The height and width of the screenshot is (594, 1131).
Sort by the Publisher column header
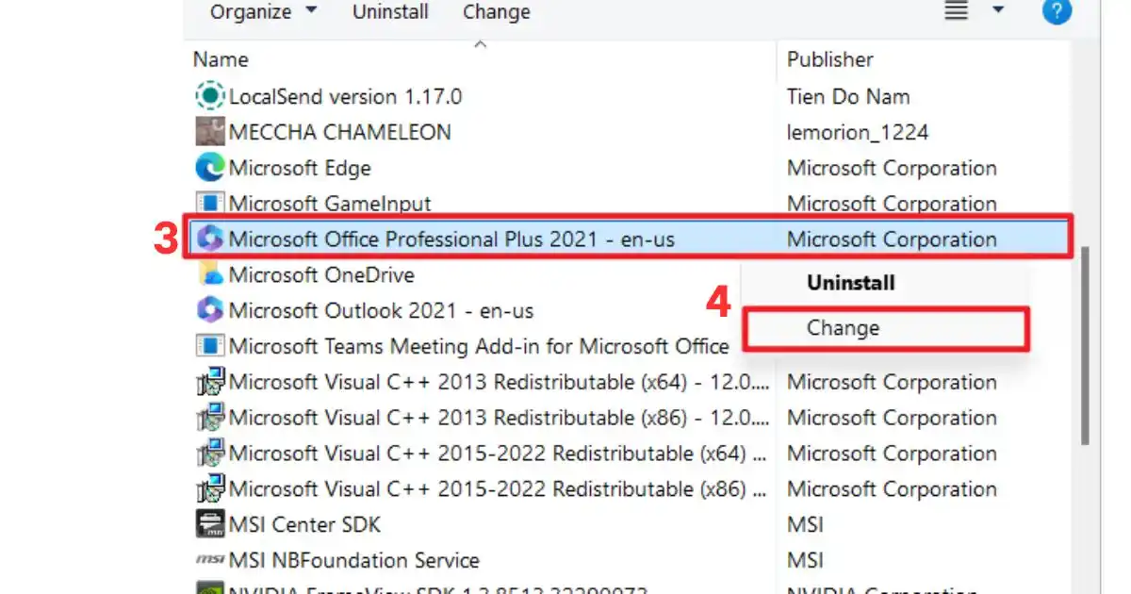830,59
